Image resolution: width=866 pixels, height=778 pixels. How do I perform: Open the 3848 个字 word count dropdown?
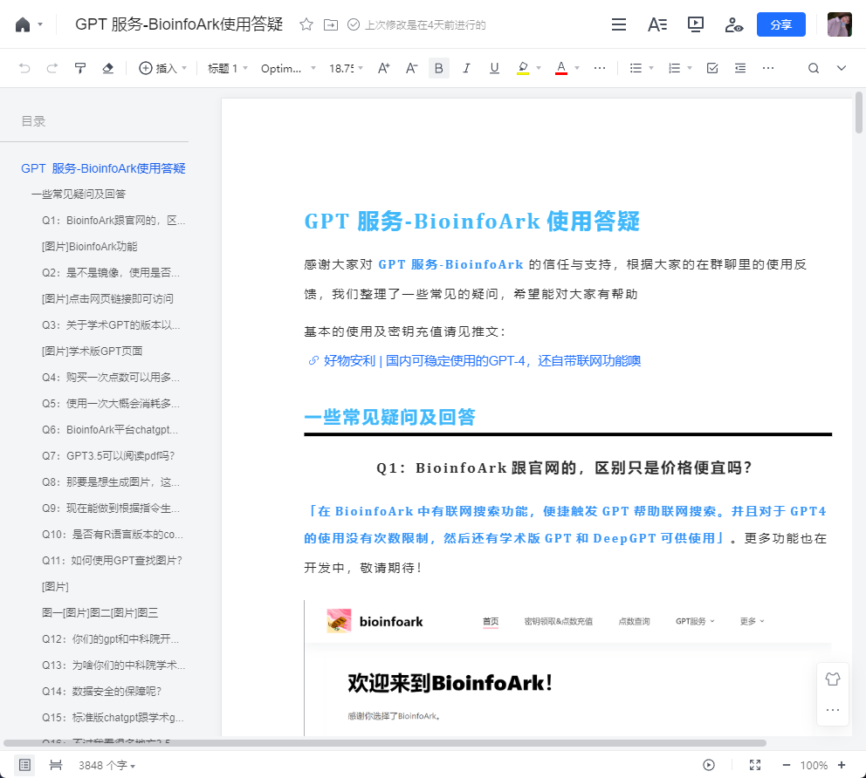pos(107,765)
